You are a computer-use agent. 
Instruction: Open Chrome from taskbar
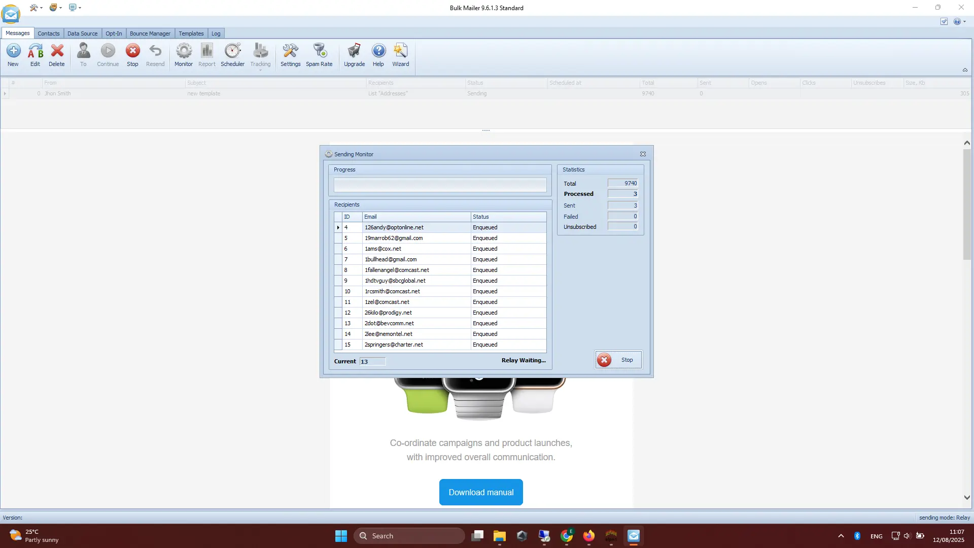click(567, 536)
